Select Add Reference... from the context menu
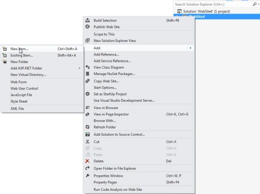 point(106,54)
